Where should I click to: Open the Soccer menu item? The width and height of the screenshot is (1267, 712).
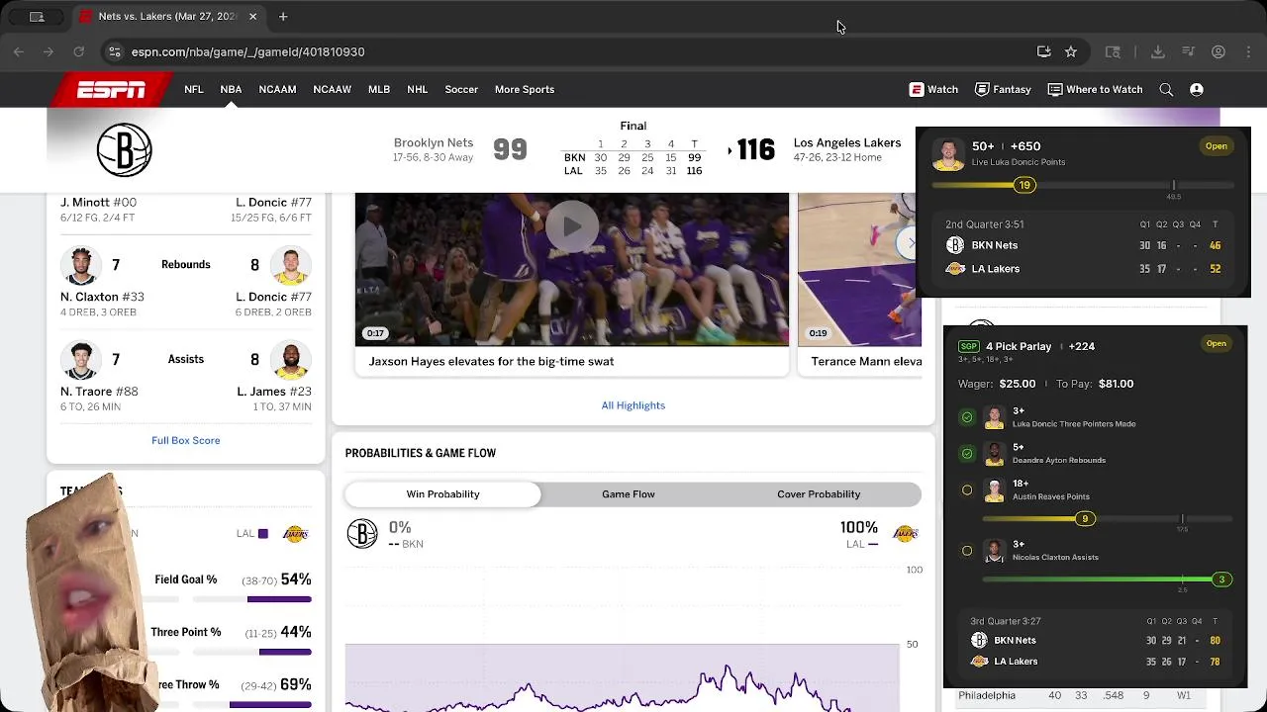pos(461,89)
